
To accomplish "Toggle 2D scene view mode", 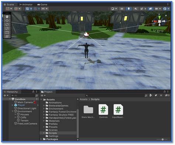I will tap(122, 9).
